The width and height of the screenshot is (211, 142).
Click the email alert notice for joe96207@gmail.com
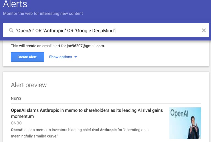(x=58, y=46)
